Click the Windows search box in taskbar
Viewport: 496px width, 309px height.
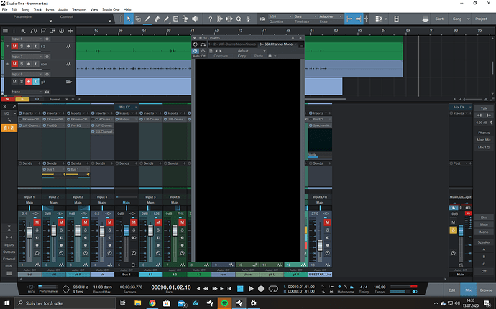point(50,303)
